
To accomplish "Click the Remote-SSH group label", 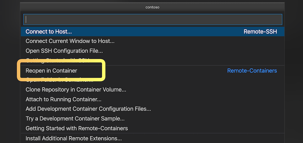I will 260,32.
